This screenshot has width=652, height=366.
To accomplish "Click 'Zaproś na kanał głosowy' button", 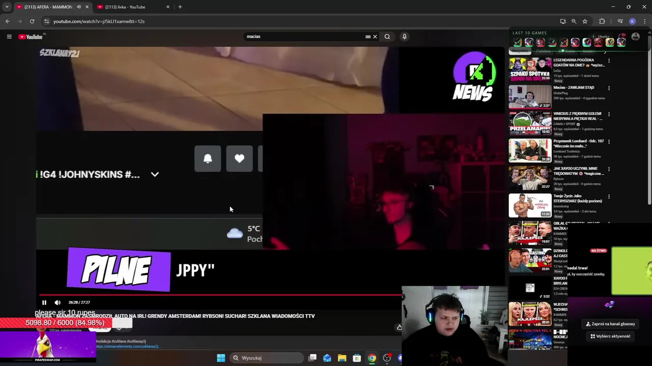I will click(610, 324).
